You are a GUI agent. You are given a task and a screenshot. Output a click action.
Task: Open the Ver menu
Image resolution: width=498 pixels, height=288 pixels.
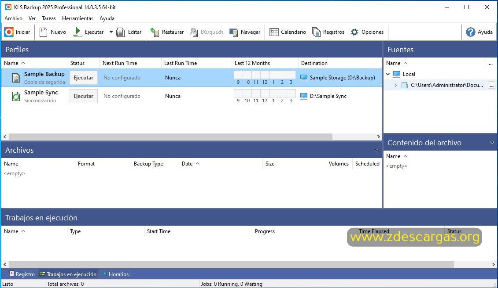pos(32,18)
